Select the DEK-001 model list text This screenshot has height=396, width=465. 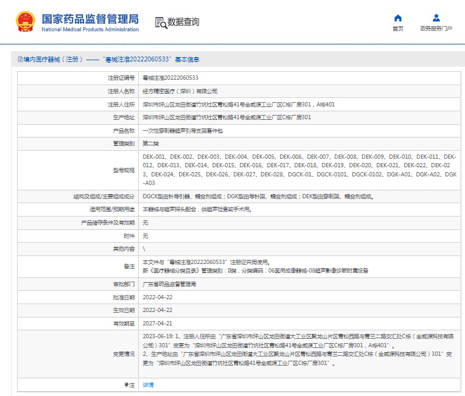point(299,170)
